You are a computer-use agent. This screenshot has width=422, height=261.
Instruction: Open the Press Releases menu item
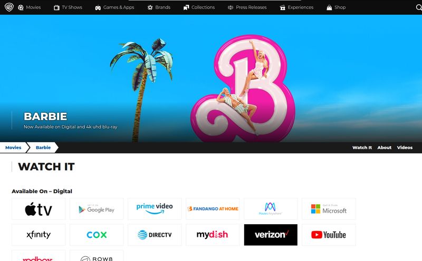pyautogui.click(x=251, y=7)
